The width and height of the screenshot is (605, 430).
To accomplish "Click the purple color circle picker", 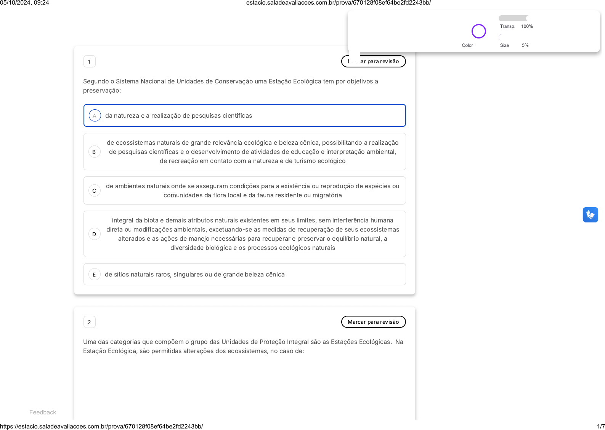I will pos(478,31).
